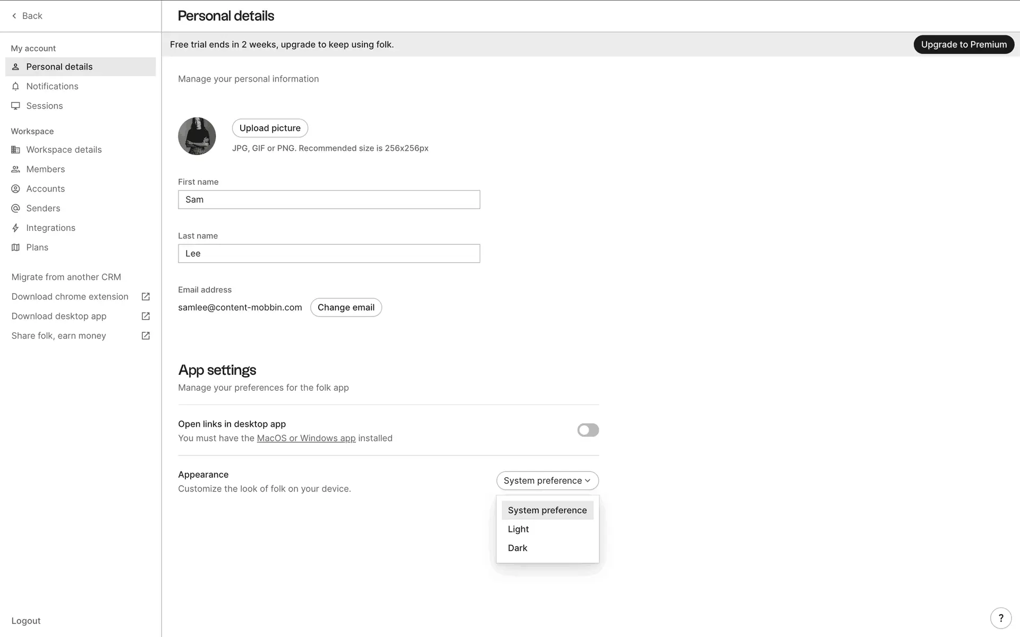This screenshot has height=637, width=1020.
Task: Click the people icon for Members
Action: (15, 169)
